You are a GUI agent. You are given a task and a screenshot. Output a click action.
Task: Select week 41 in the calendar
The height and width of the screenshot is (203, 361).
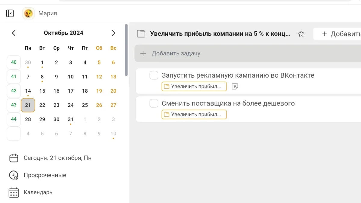coord(14,76)
